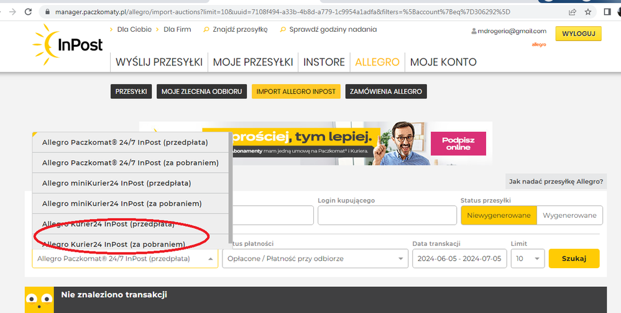The height and width of the screenshot is (313, 621).
Task: Open ALLEGRO menu
Action: tap(377, 62)
